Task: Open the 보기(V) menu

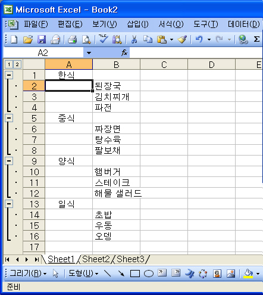Action: tap(105, 24)
